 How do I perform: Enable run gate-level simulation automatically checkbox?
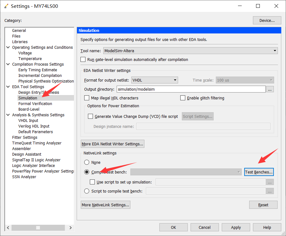click(x=83, y=60)
